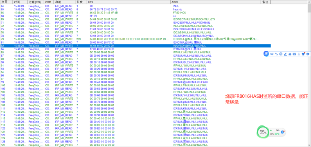Screen dimensions: 311x147
Task: Click the 备注 column header
Action: click(266, 2)
